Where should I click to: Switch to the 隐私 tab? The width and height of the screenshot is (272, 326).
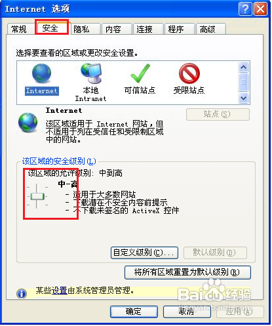[x=81, y=30]
